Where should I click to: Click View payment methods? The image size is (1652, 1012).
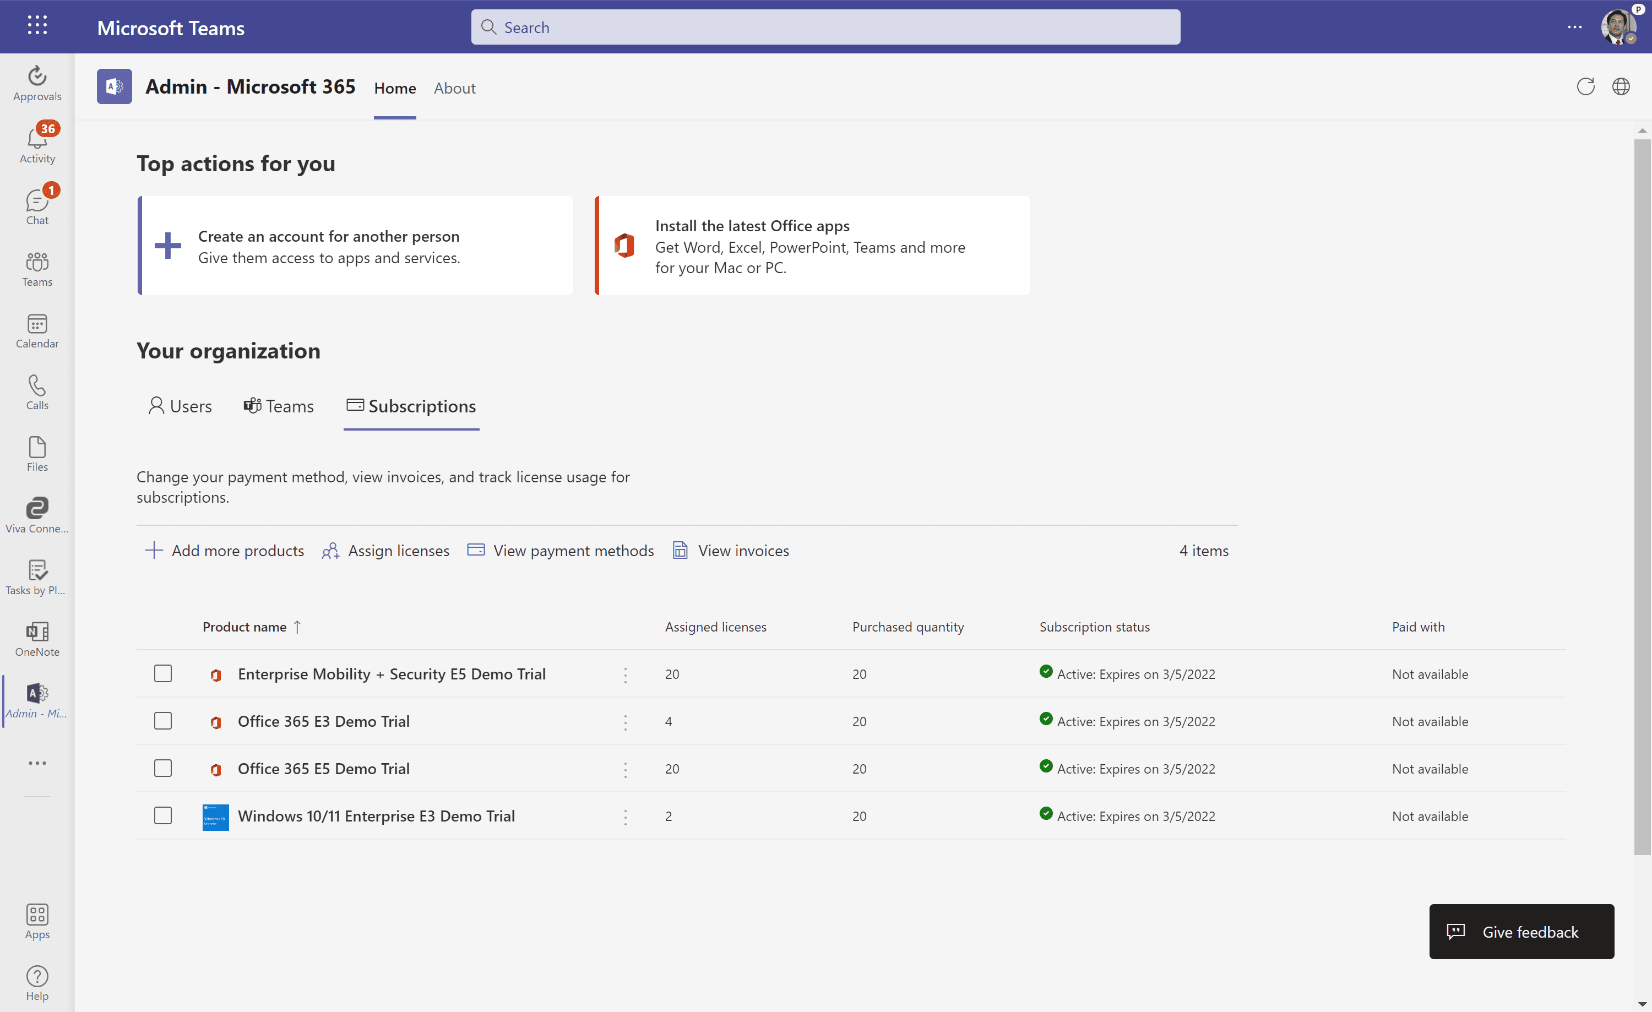560,551
